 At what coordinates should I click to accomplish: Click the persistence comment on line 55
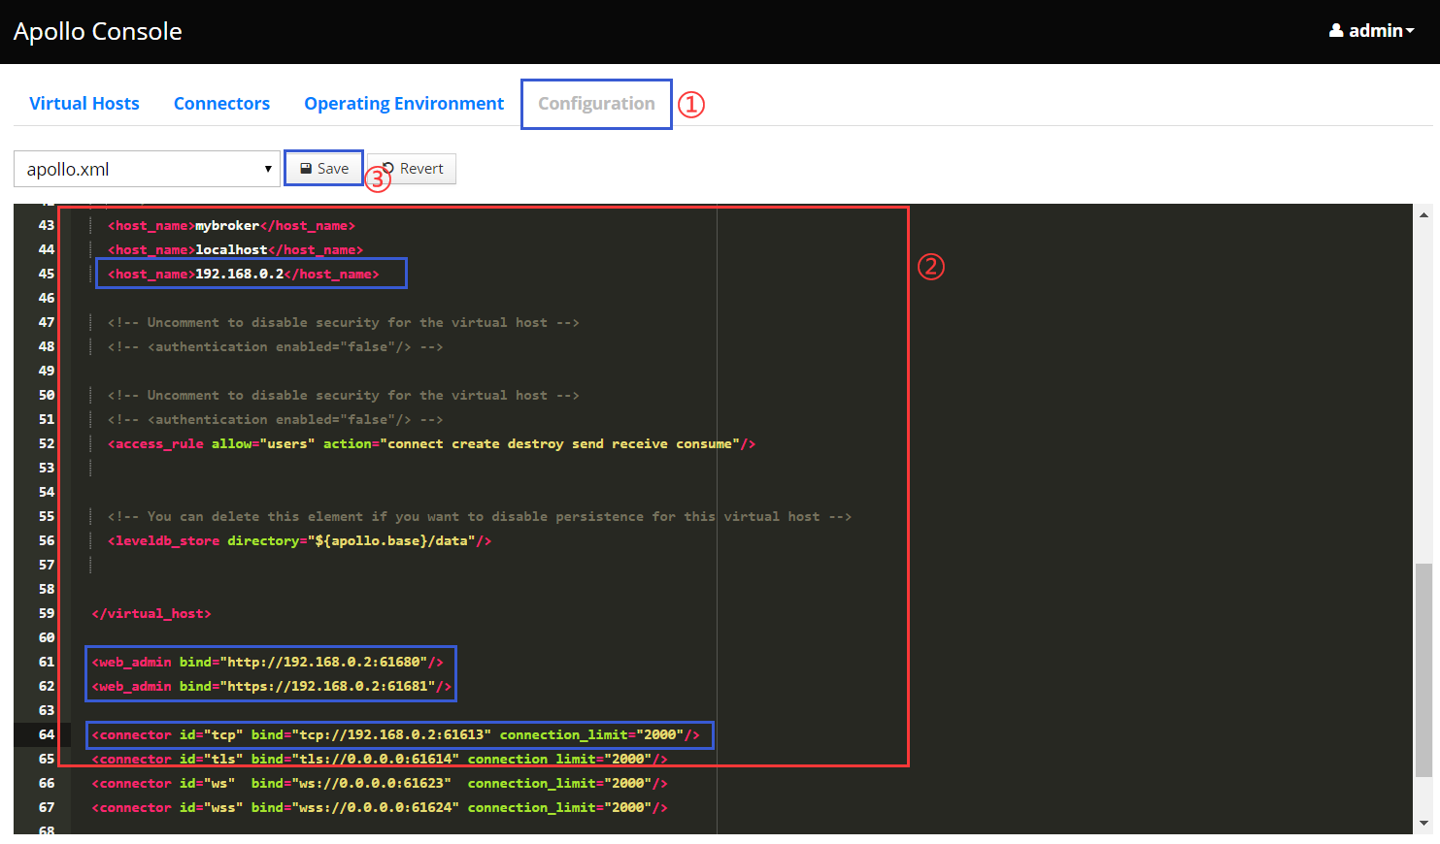point(480,516)
